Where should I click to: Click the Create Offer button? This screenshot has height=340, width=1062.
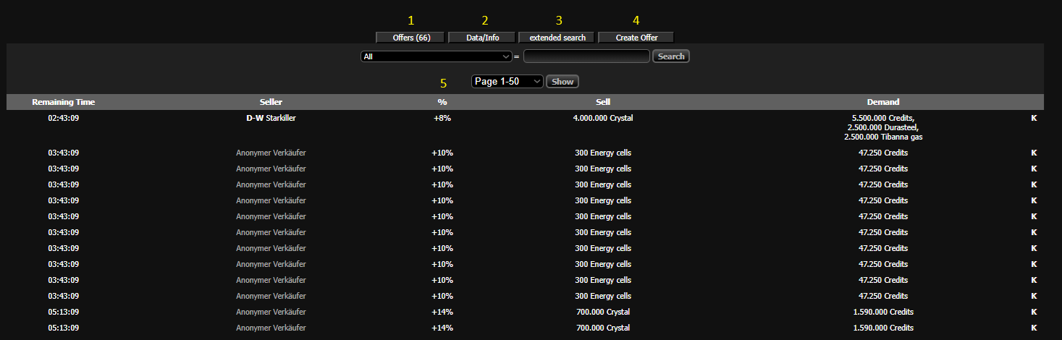pyautogui.click(x=636, y=38)
